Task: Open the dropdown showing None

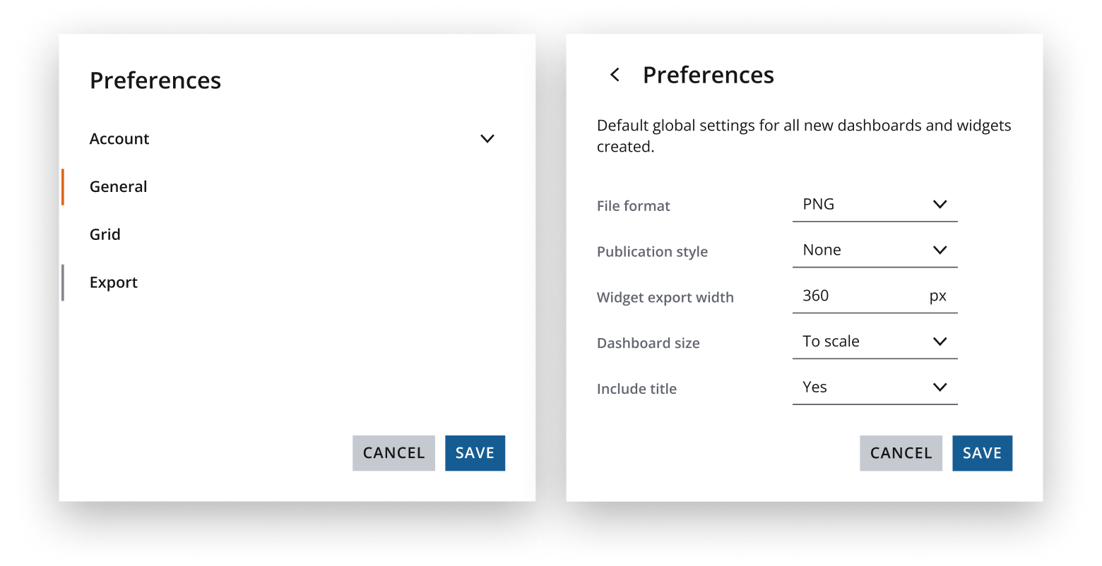Action: click(862, 251)
